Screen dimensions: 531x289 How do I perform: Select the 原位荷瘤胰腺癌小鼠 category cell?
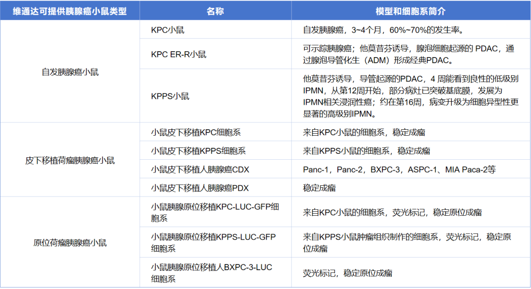70,243
